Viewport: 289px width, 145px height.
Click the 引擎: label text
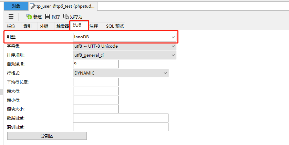(x=12, y=37)
